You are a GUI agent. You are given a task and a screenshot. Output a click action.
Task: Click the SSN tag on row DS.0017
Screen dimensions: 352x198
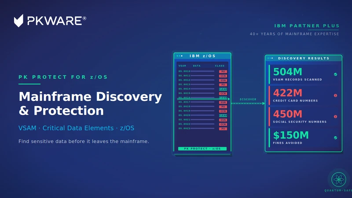pyautogui.click(x=223, y=103)
